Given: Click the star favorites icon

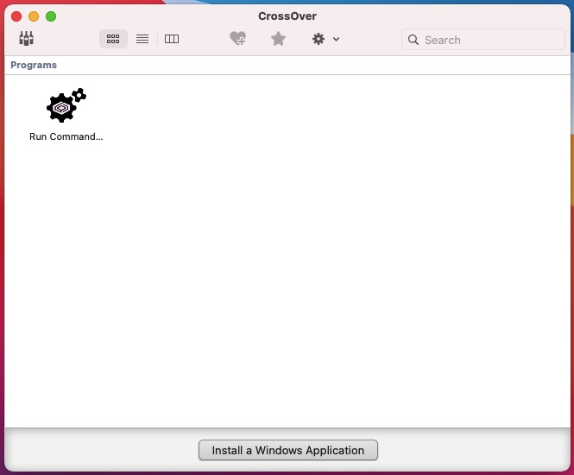Looking at the screenshot, I should (x=278, y=39).
